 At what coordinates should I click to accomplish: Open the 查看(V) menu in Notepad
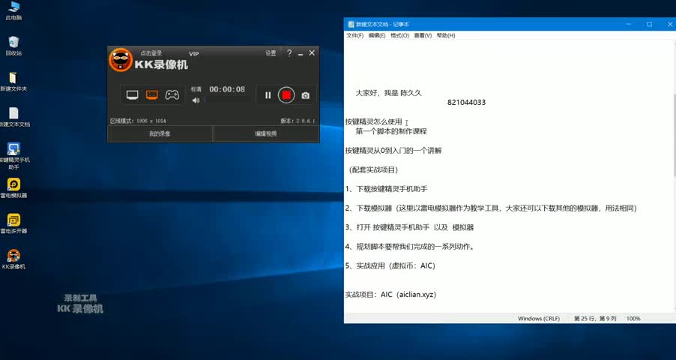click(423, 35)
